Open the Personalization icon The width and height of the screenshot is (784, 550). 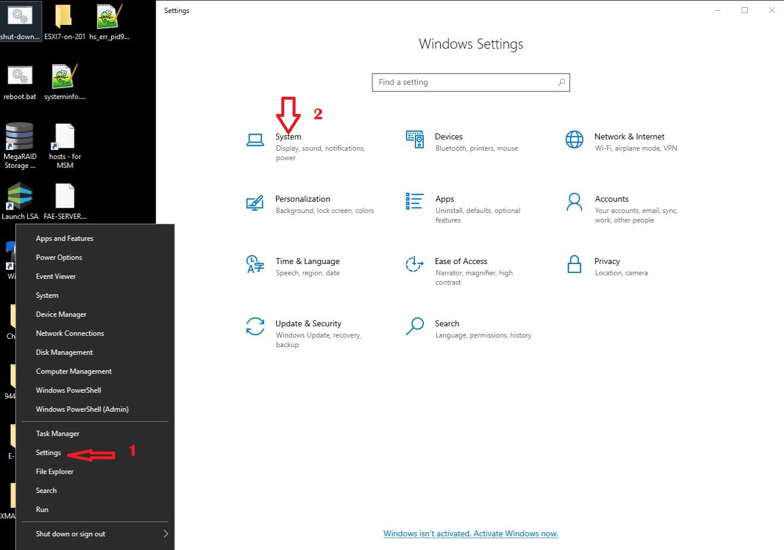255,202
